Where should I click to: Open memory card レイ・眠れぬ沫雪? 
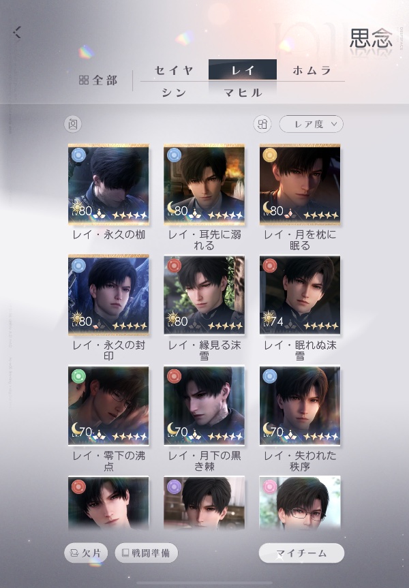[300, 295]
